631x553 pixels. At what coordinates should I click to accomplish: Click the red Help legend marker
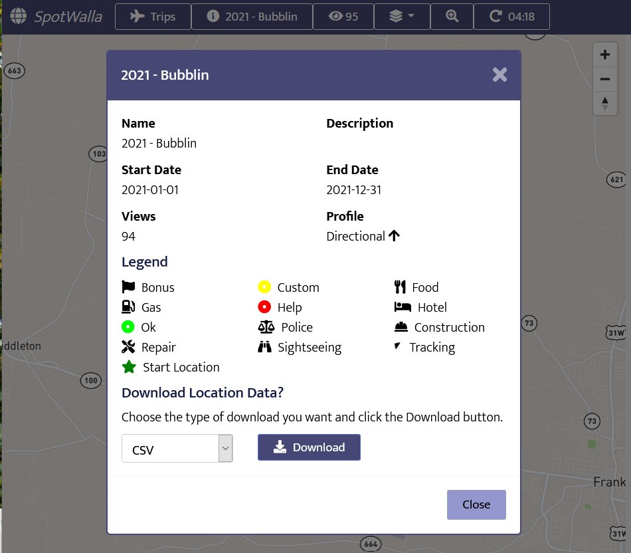tap(264, 308)
